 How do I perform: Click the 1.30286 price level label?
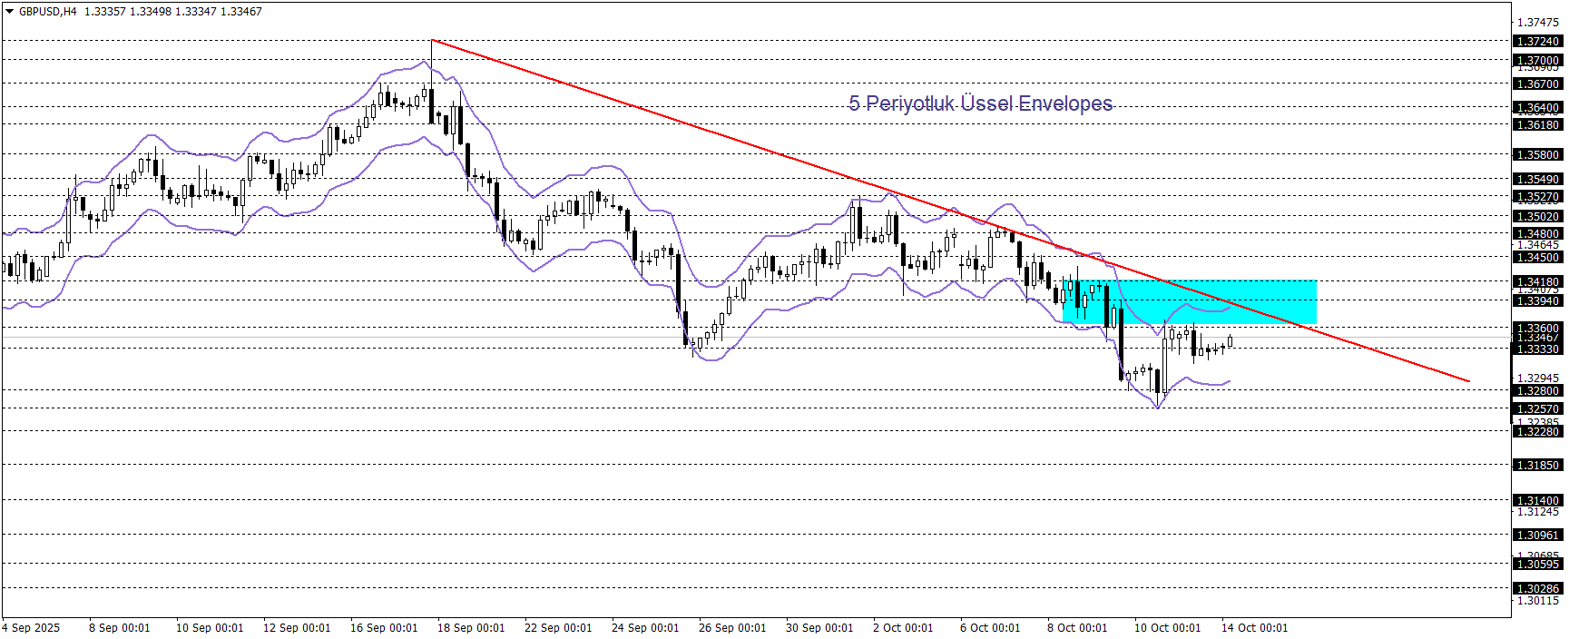(x=1537, y=588)
